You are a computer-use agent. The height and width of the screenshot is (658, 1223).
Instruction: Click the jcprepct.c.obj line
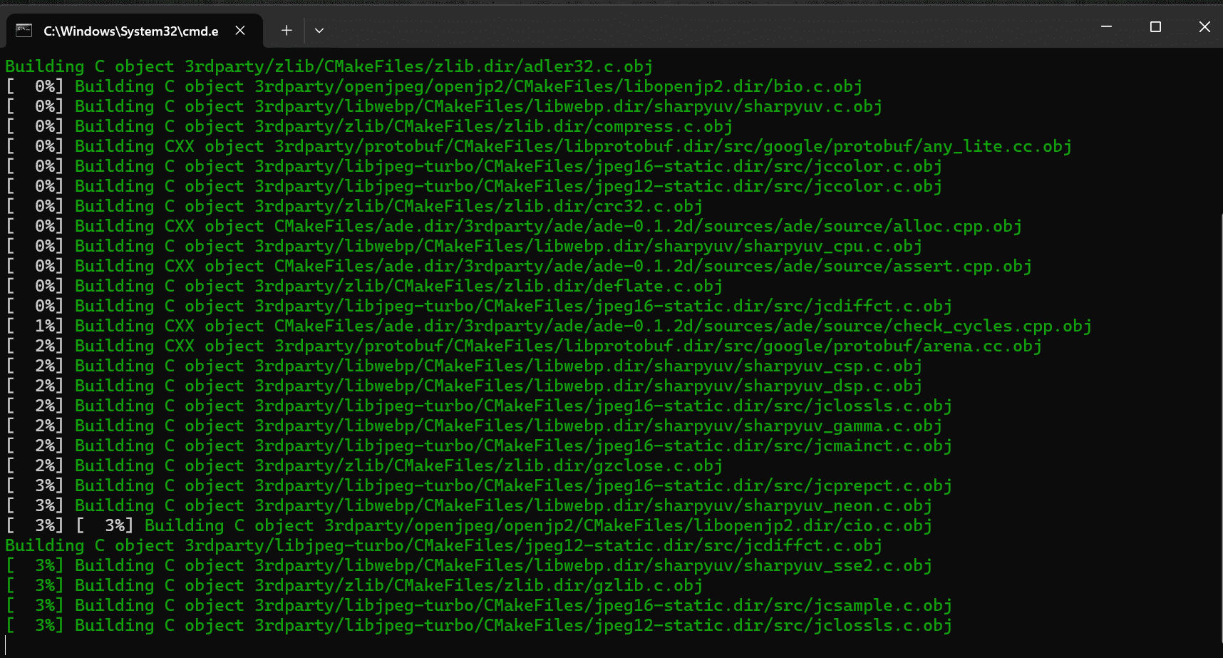click(x=479, y=485)
